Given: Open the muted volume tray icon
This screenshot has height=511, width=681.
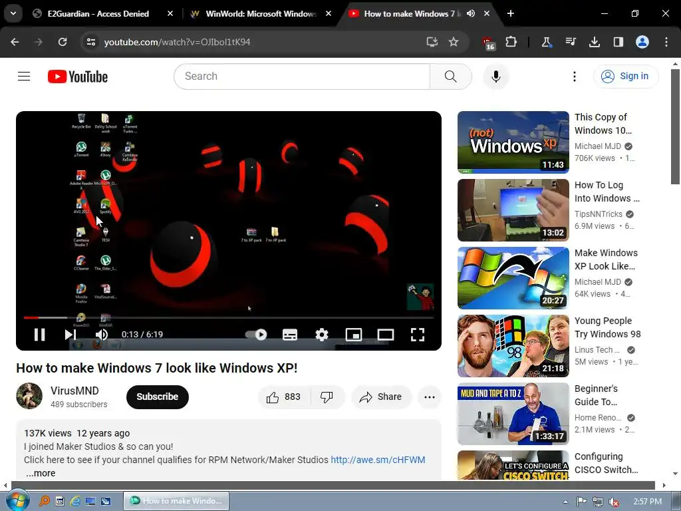Looking at the screenshot, I should tap(614, 502).
